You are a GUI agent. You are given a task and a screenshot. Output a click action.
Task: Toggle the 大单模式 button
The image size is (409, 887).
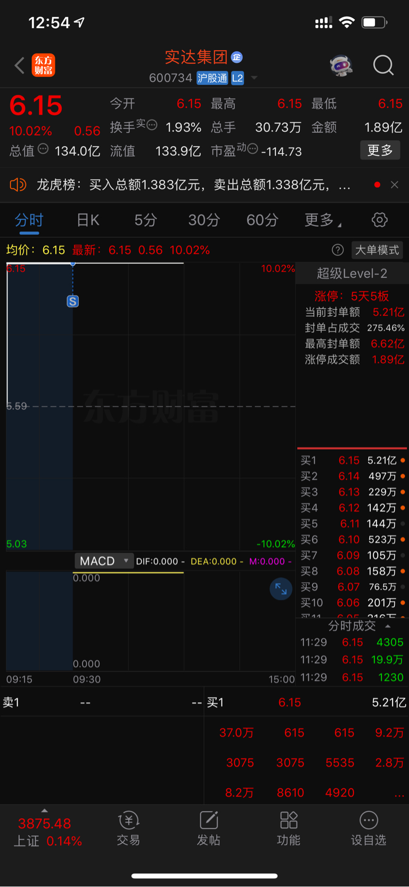point(377,250)
